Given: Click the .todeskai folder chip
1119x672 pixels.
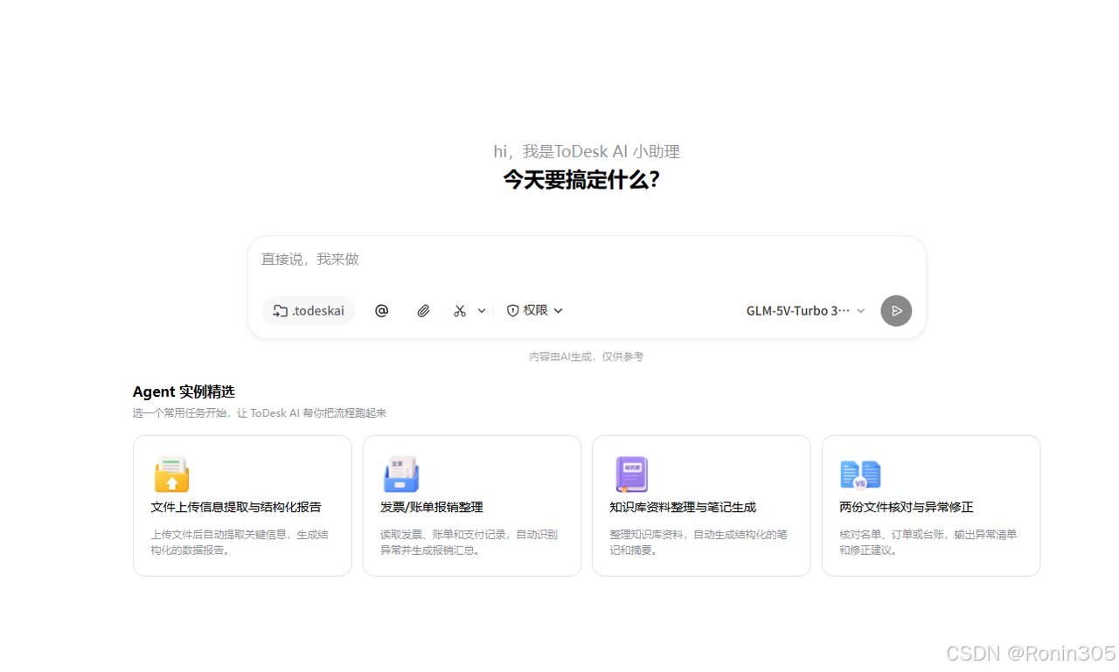Looking at the screenshot, I should [309, 310].
